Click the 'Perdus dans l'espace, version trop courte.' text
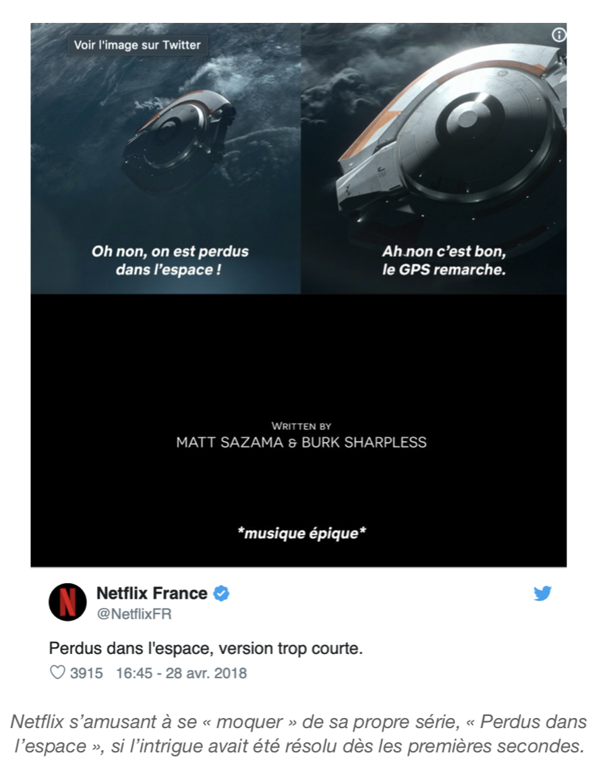This screenshot has height=772, width=611. click(x=206, y=649)
